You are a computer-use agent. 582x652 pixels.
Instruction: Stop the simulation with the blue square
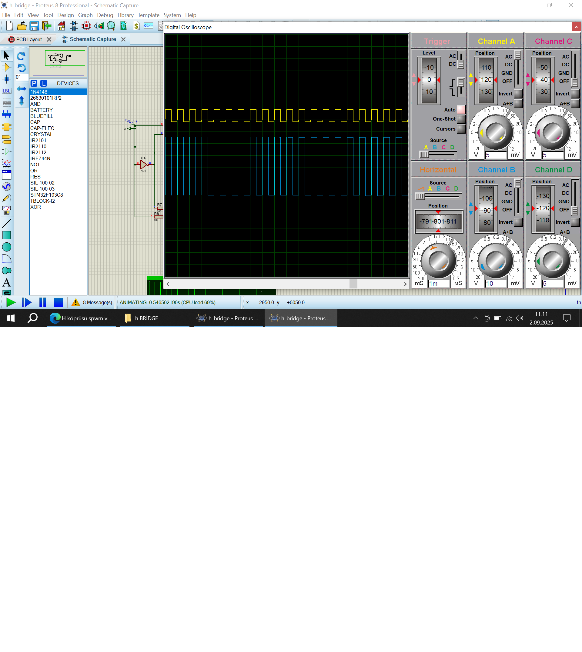[58, 302]
